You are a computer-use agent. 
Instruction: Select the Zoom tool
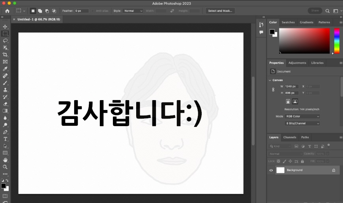tap(5, 167)
